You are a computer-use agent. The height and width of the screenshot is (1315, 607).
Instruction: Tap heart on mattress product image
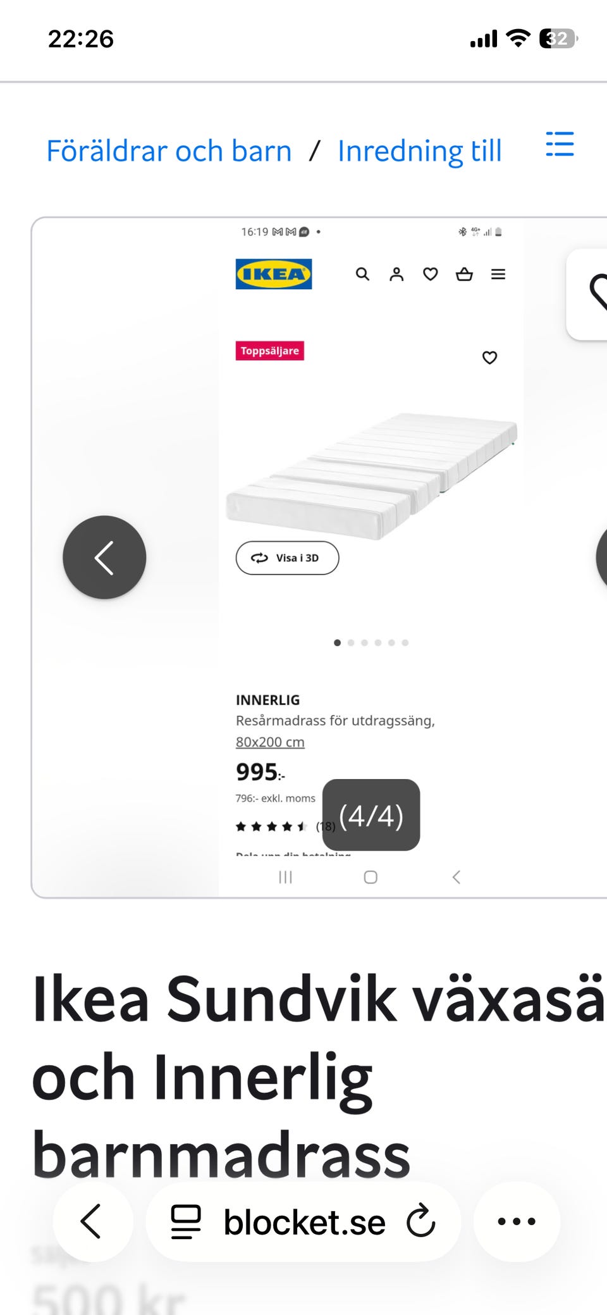pyautogui.click(x=489, y=358)
